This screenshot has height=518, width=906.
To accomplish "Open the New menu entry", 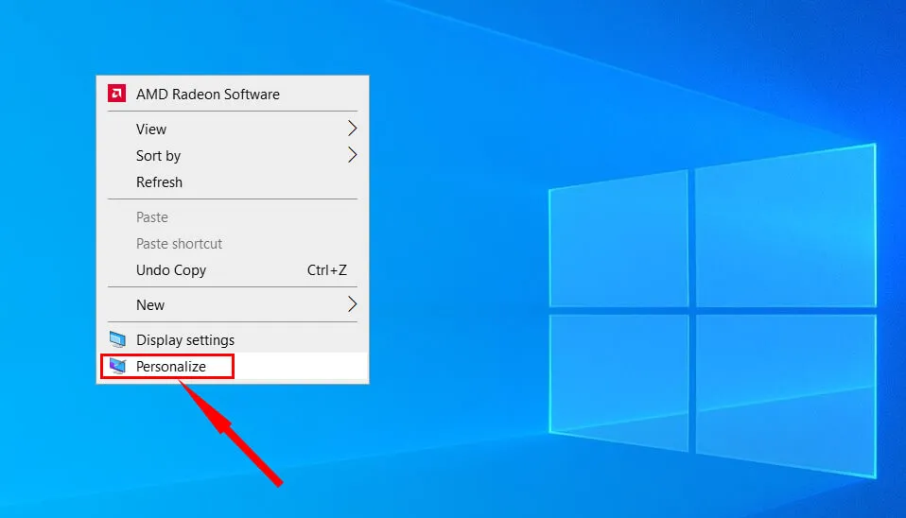I will click(150, 305).
